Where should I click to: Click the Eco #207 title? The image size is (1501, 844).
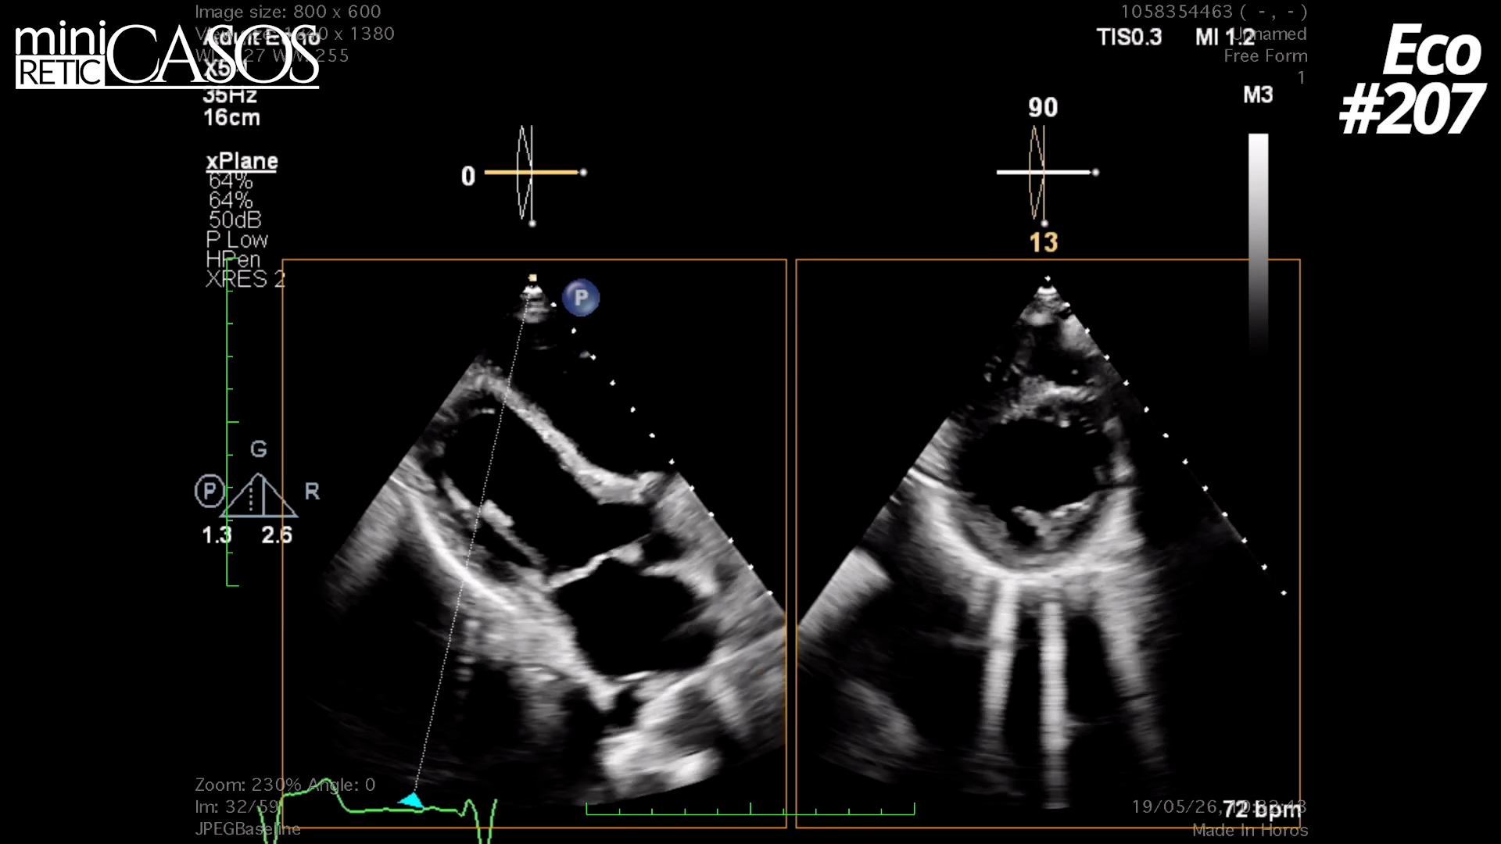1412,78
